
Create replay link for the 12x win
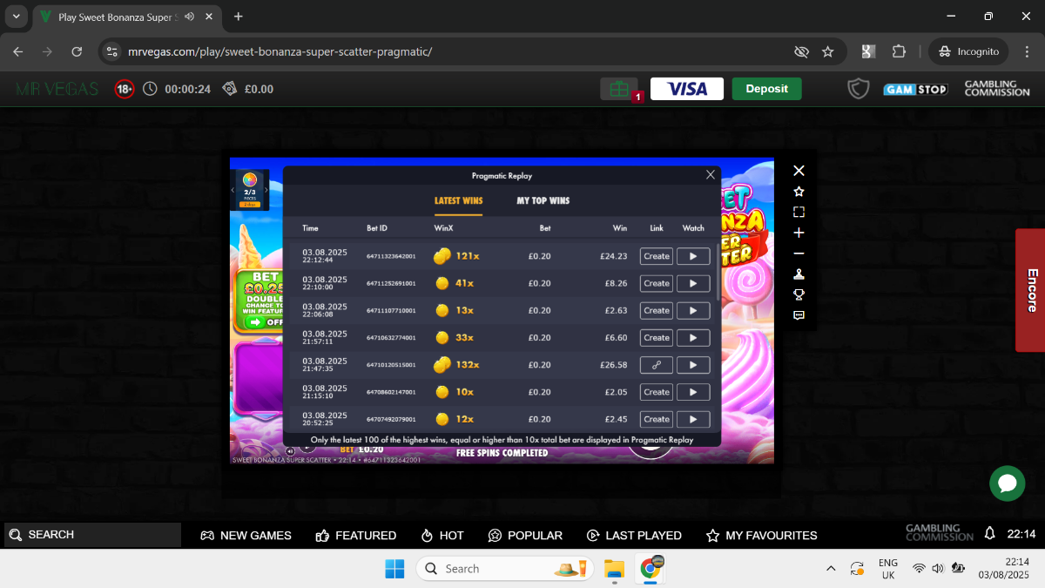pyautogui.click(x=657, y=419)
